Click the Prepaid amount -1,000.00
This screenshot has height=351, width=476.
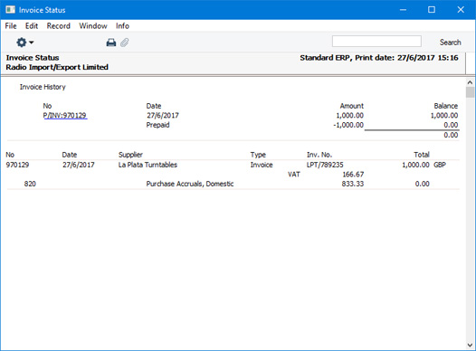[x=348, y=125]
